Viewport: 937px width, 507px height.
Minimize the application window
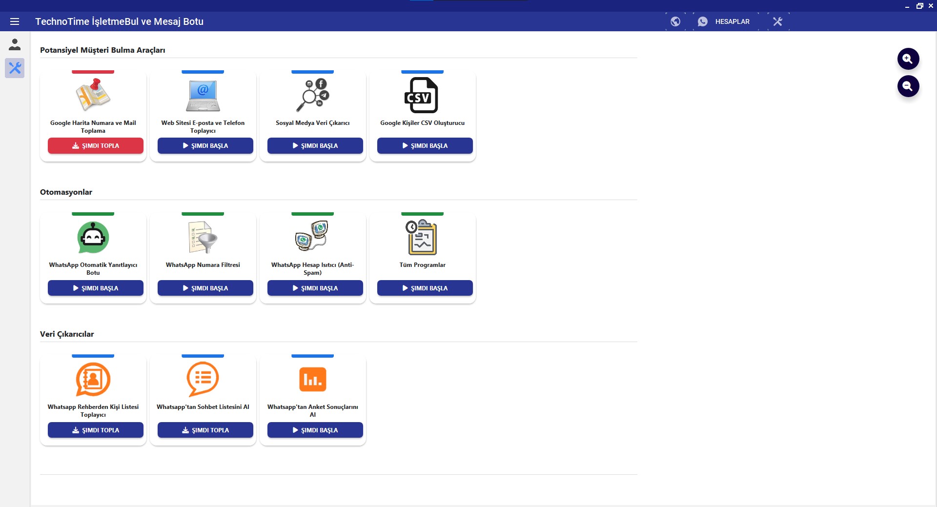pyautogui.click(x=907, y=6)
